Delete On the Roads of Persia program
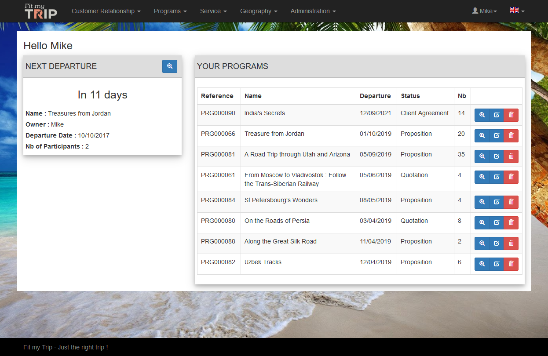Screen dimensions: 548x356 point(511,223)
